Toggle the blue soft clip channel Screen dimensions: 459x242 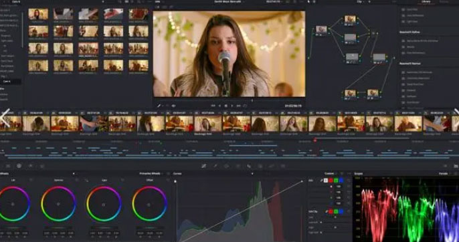341,211
